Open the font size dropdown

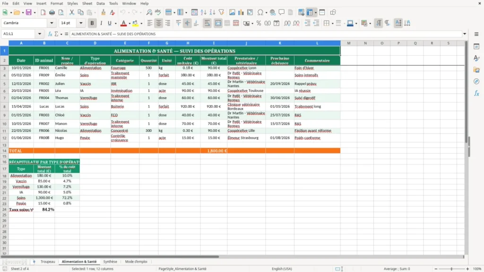point(81,23)
